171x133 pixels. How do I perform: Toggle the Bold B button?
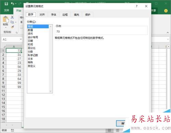[22, 22]
